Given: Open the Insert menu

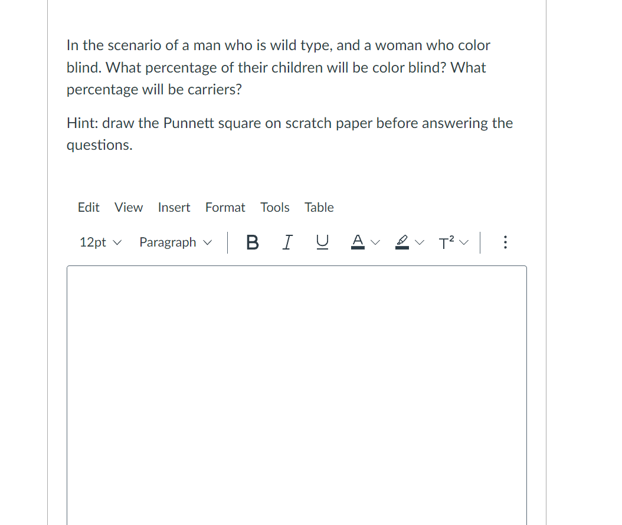Looking at the screenshot, I should click(174, 207).
